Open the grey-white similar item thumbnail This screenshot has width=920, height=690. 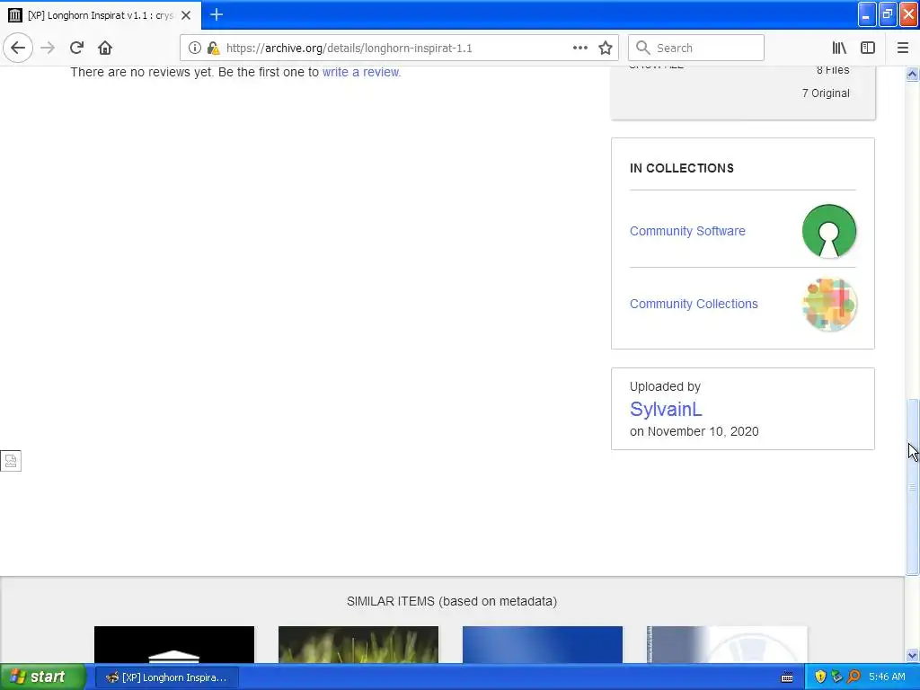727,644
